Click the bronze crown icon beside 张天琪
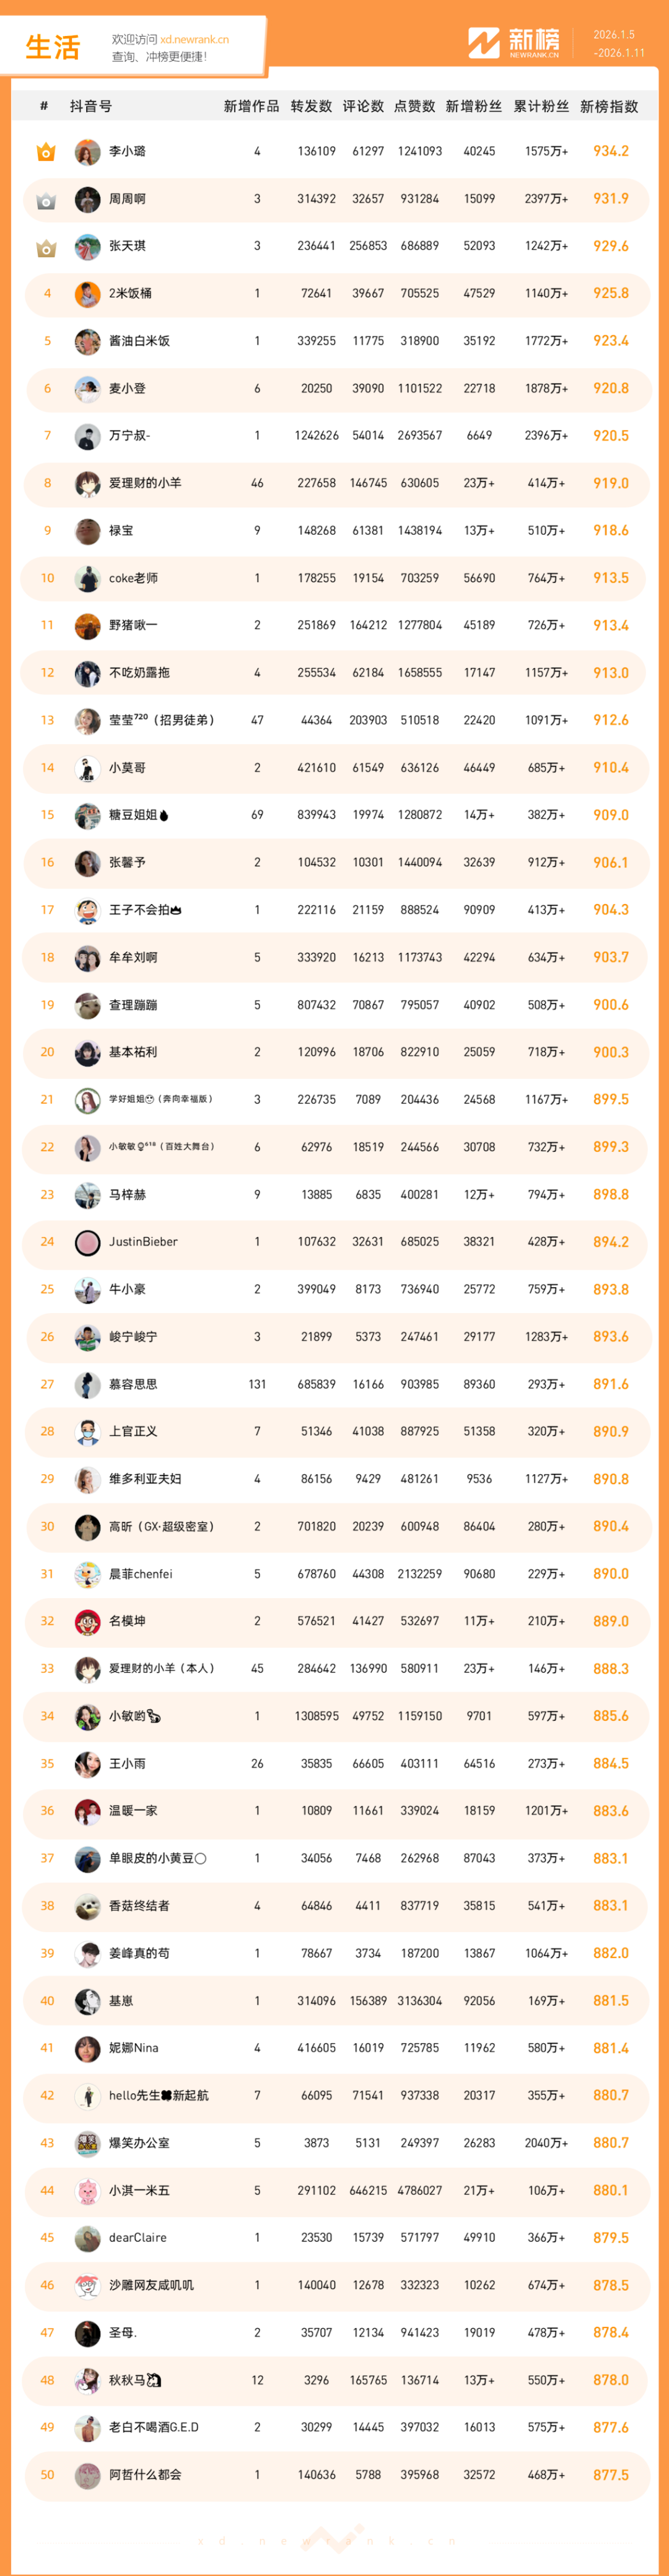The width and height of the screenshot is (669, 2576). [x=46, y=247]
